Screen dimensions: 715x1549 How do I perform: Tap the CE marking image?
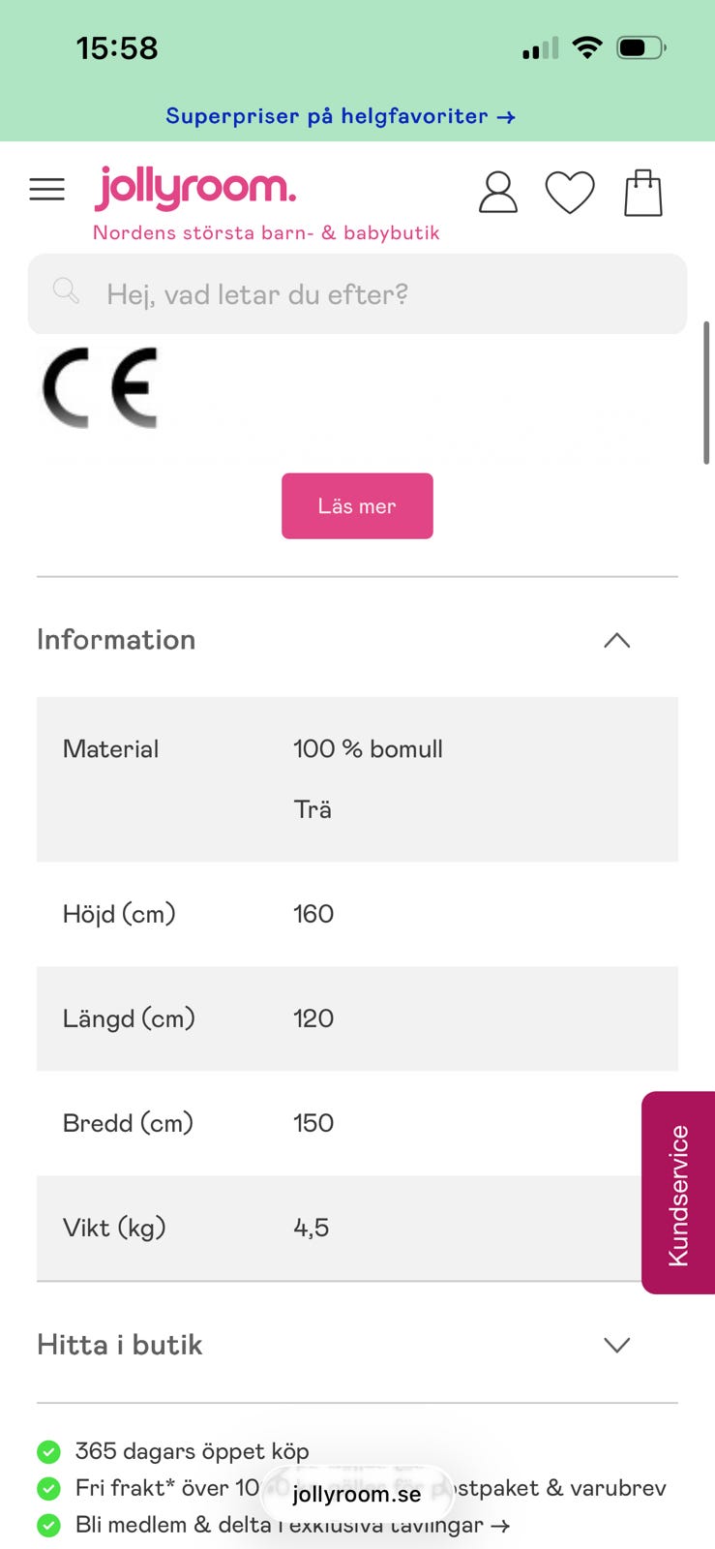click(x=100, y=388)
